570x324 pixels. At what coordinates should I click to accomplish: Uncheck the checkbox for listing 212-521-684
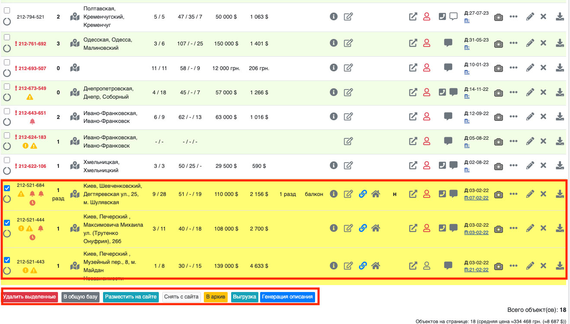[7, 188]
